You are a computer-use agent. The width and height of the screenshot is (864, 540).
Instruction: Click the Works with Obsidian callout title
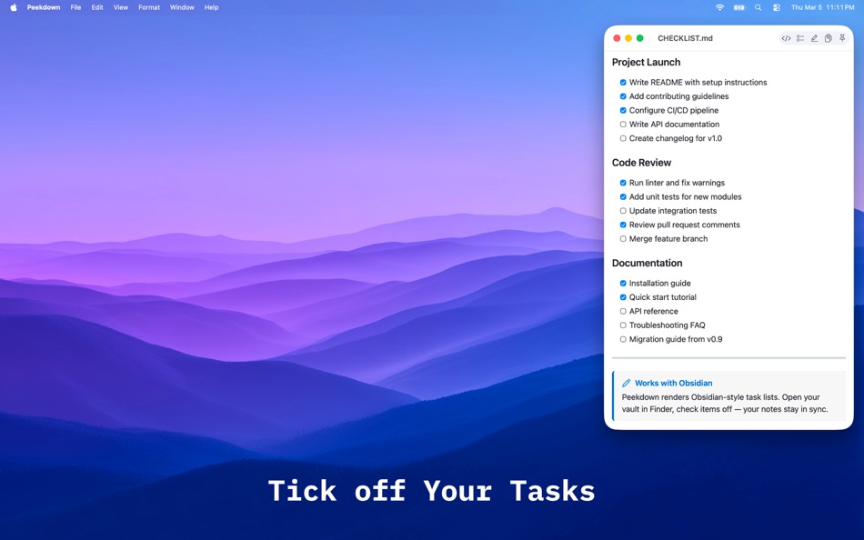[673, 383]
